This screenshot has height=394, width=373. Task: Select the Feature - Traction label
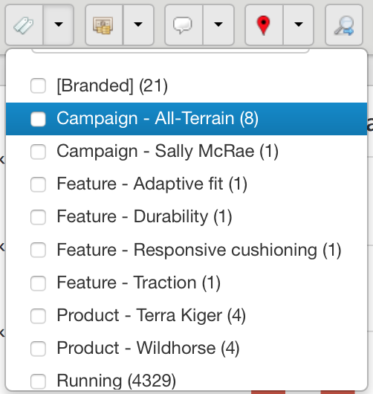(x=139, y=283)
